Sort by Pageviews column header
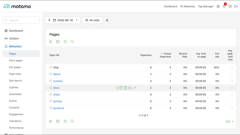Screen dimensions: 240x135 pos(146,55)
